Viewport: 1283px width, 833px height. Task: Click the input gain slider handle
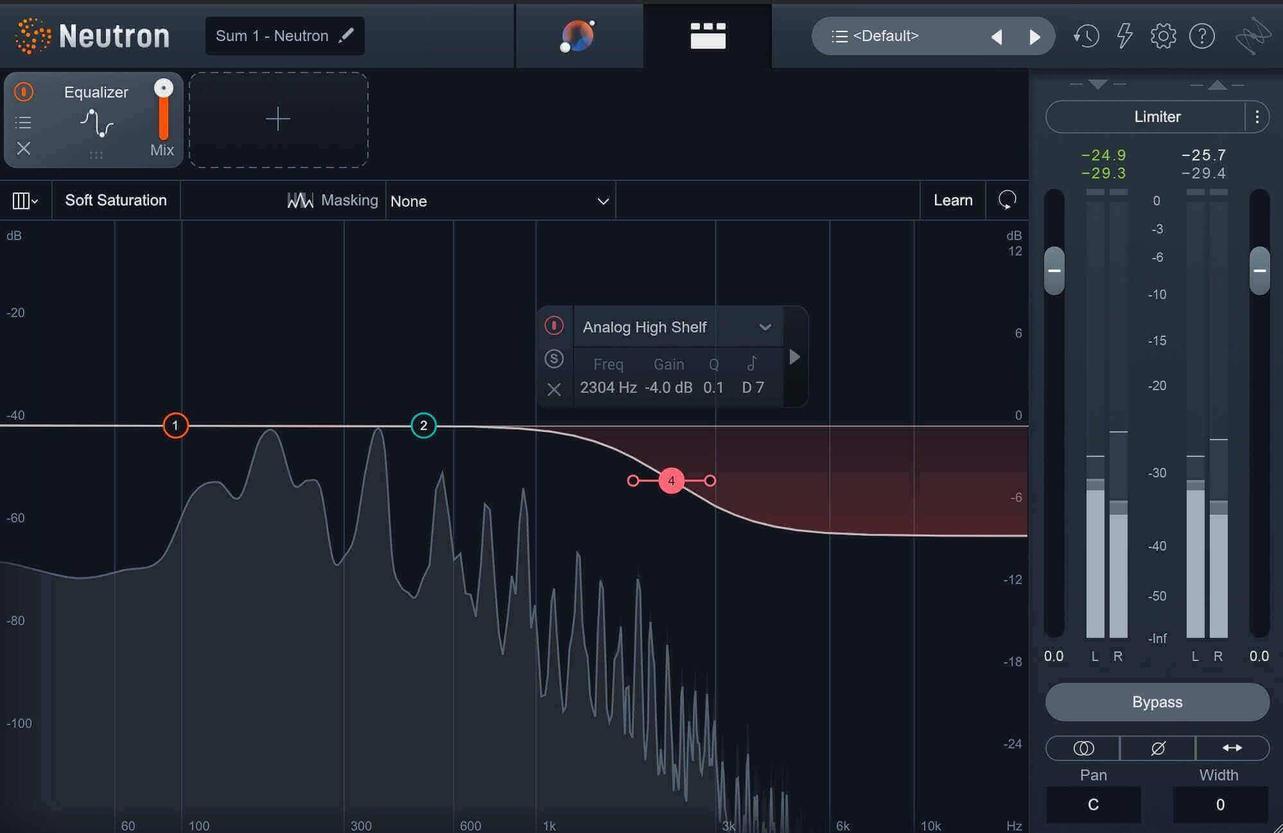1054,271
